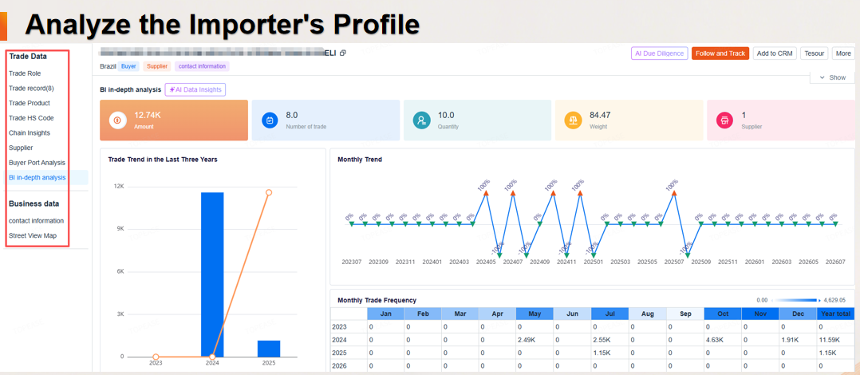The image size is (860, 375).
Task: Click the 1.91K cell for Dec 2024
Action: point(798,340)
